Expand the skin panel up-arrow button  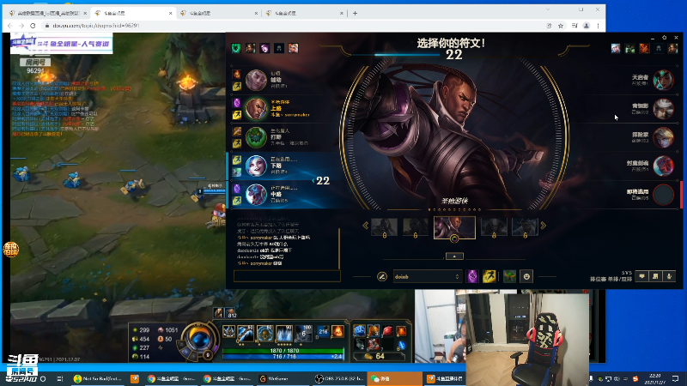point(454,256)
